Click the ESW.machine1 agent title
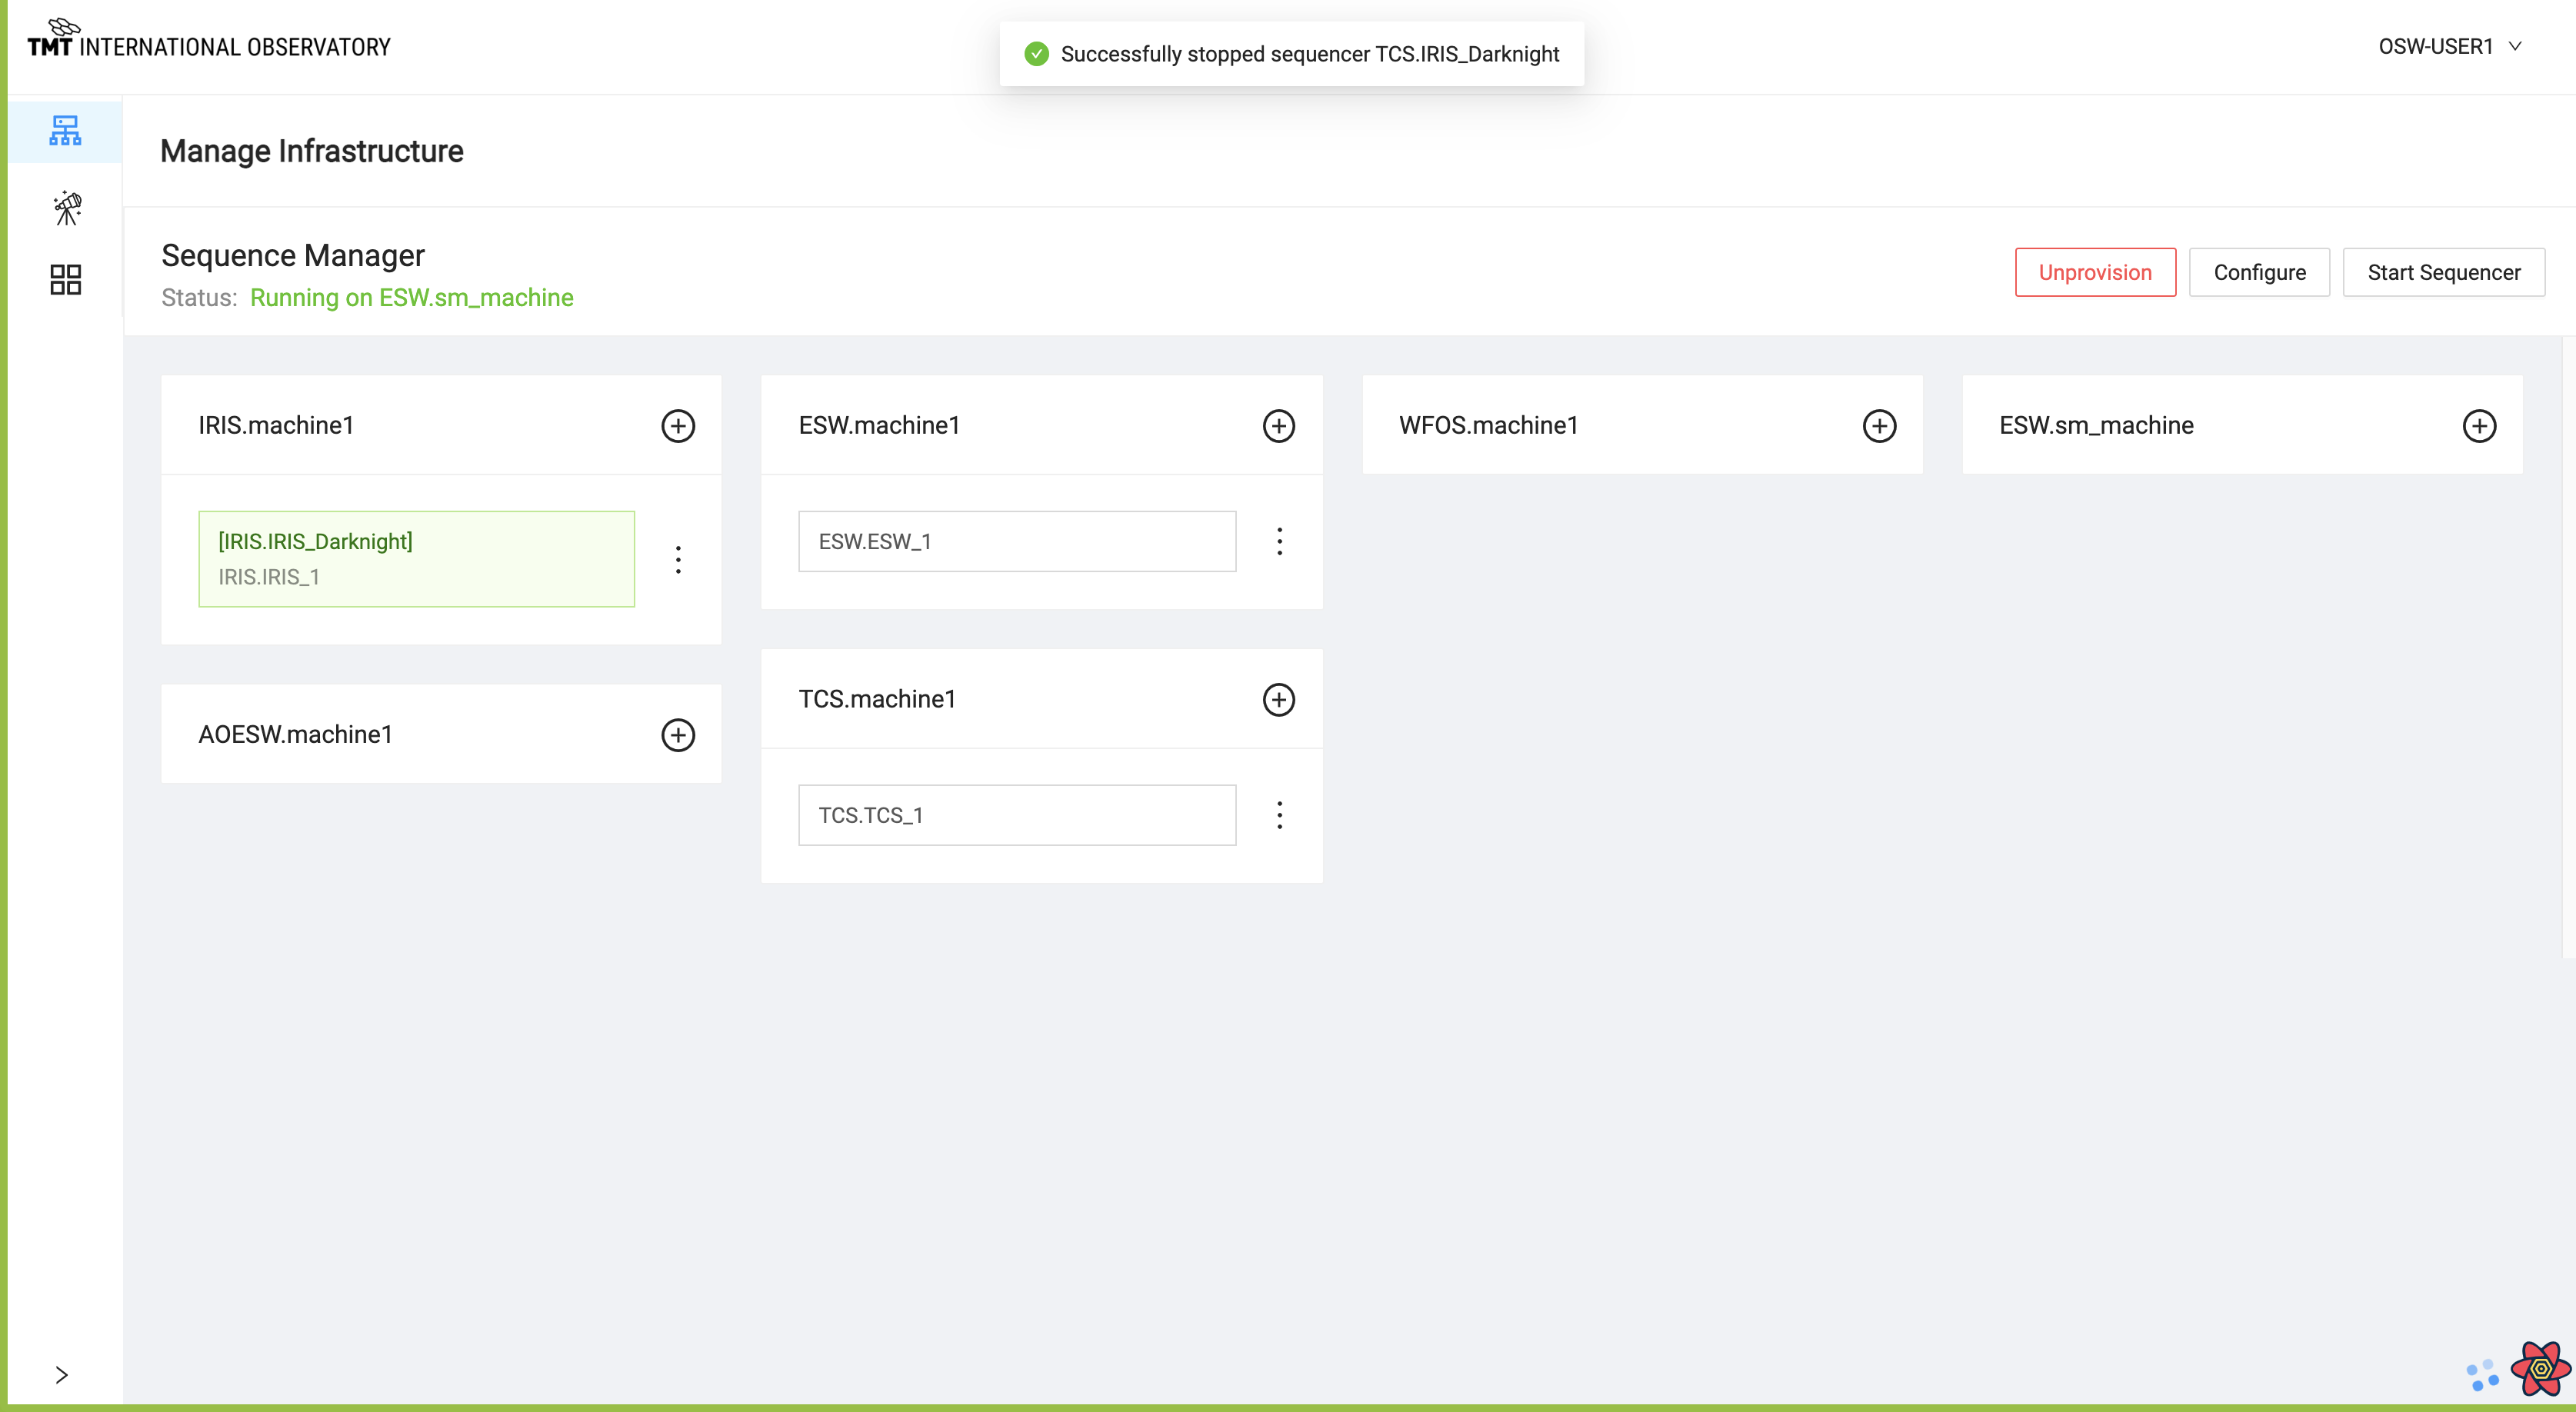 (879, 425)
